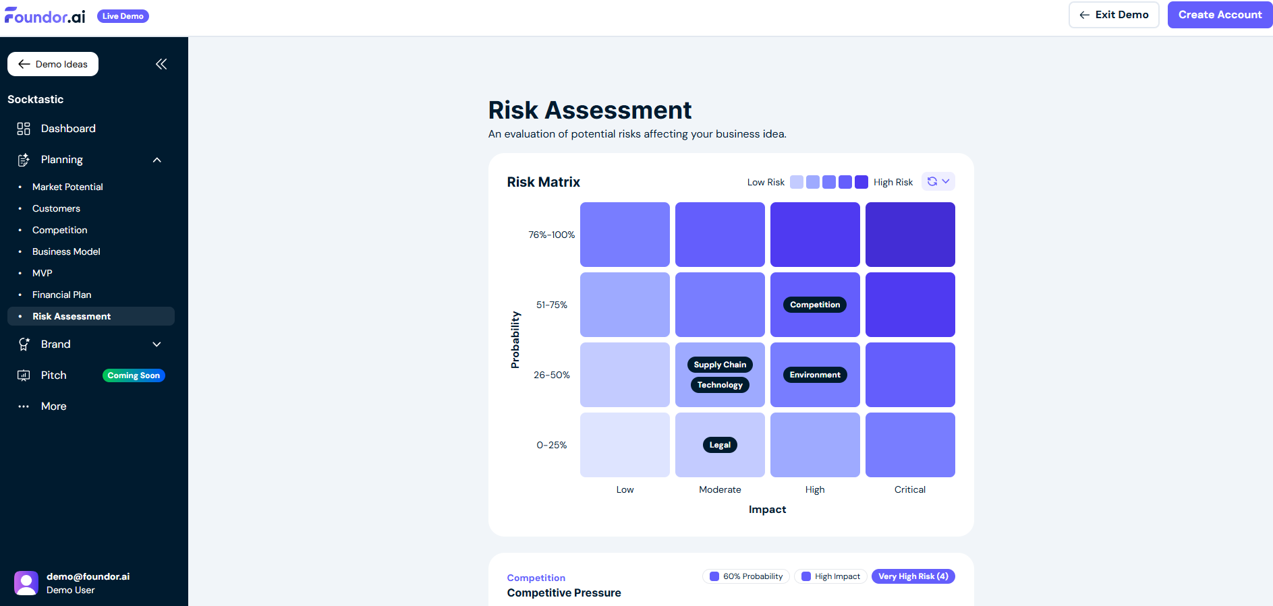1273x606 pixels.
Task: Expand the Brand section chevron
Action: (x=157, y=344)
